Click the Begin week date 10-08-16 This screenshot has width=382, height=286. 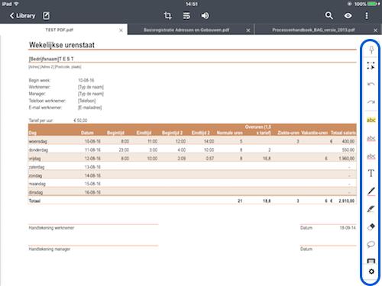tap(86, 80)
